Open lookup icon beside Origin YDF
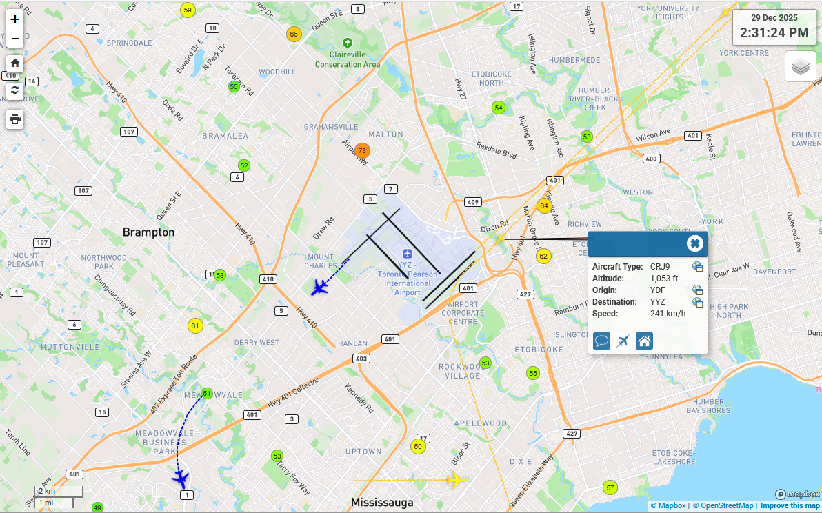This screenshot has height=513, width=822. (697, 290)
